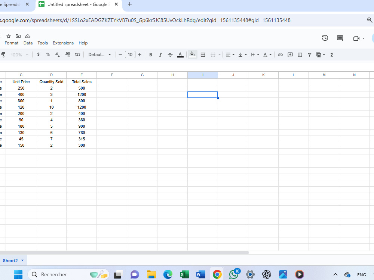Open Word from the taskbar

(x=200, y=274)
